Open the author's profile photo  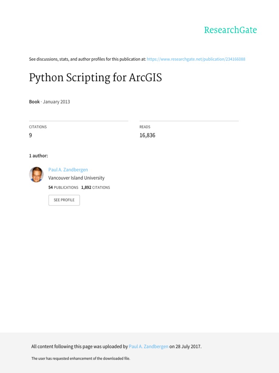(x=36, y=174)
